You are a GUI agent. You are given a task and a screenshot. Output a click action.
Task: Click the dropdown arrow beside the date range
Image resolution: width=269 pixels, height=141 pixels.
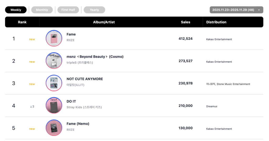click(259, 10)
